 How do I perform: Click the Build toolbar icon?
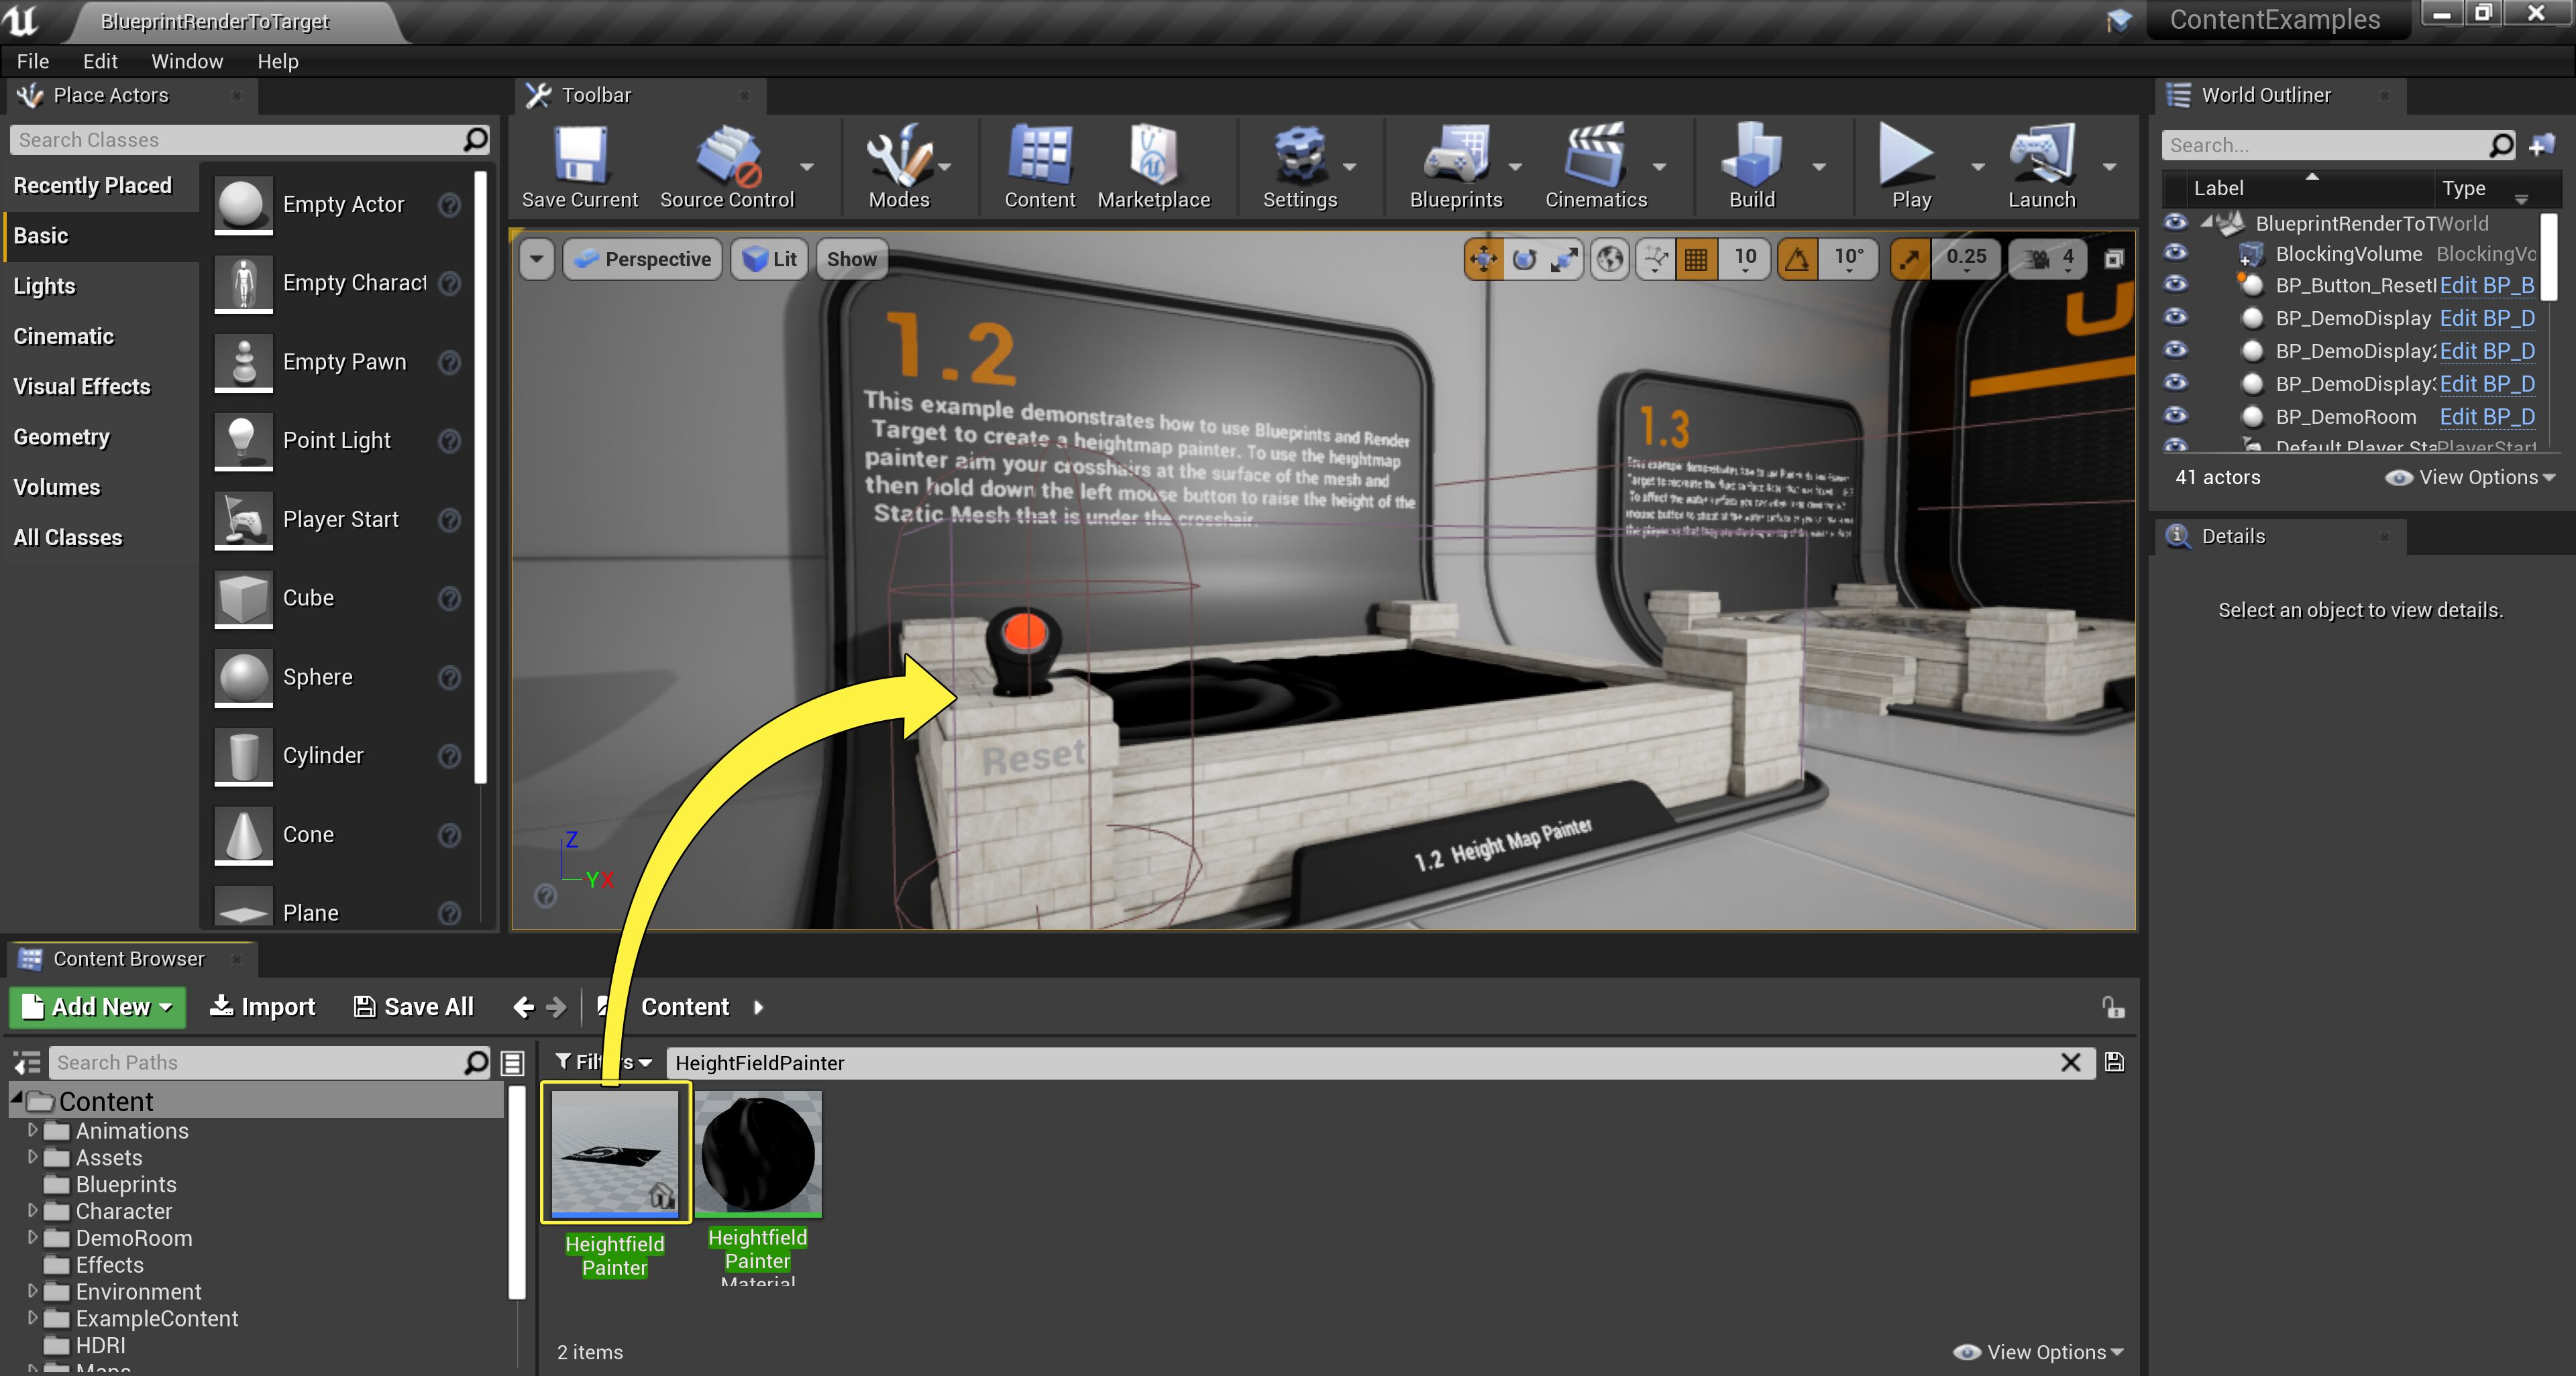1751,158
